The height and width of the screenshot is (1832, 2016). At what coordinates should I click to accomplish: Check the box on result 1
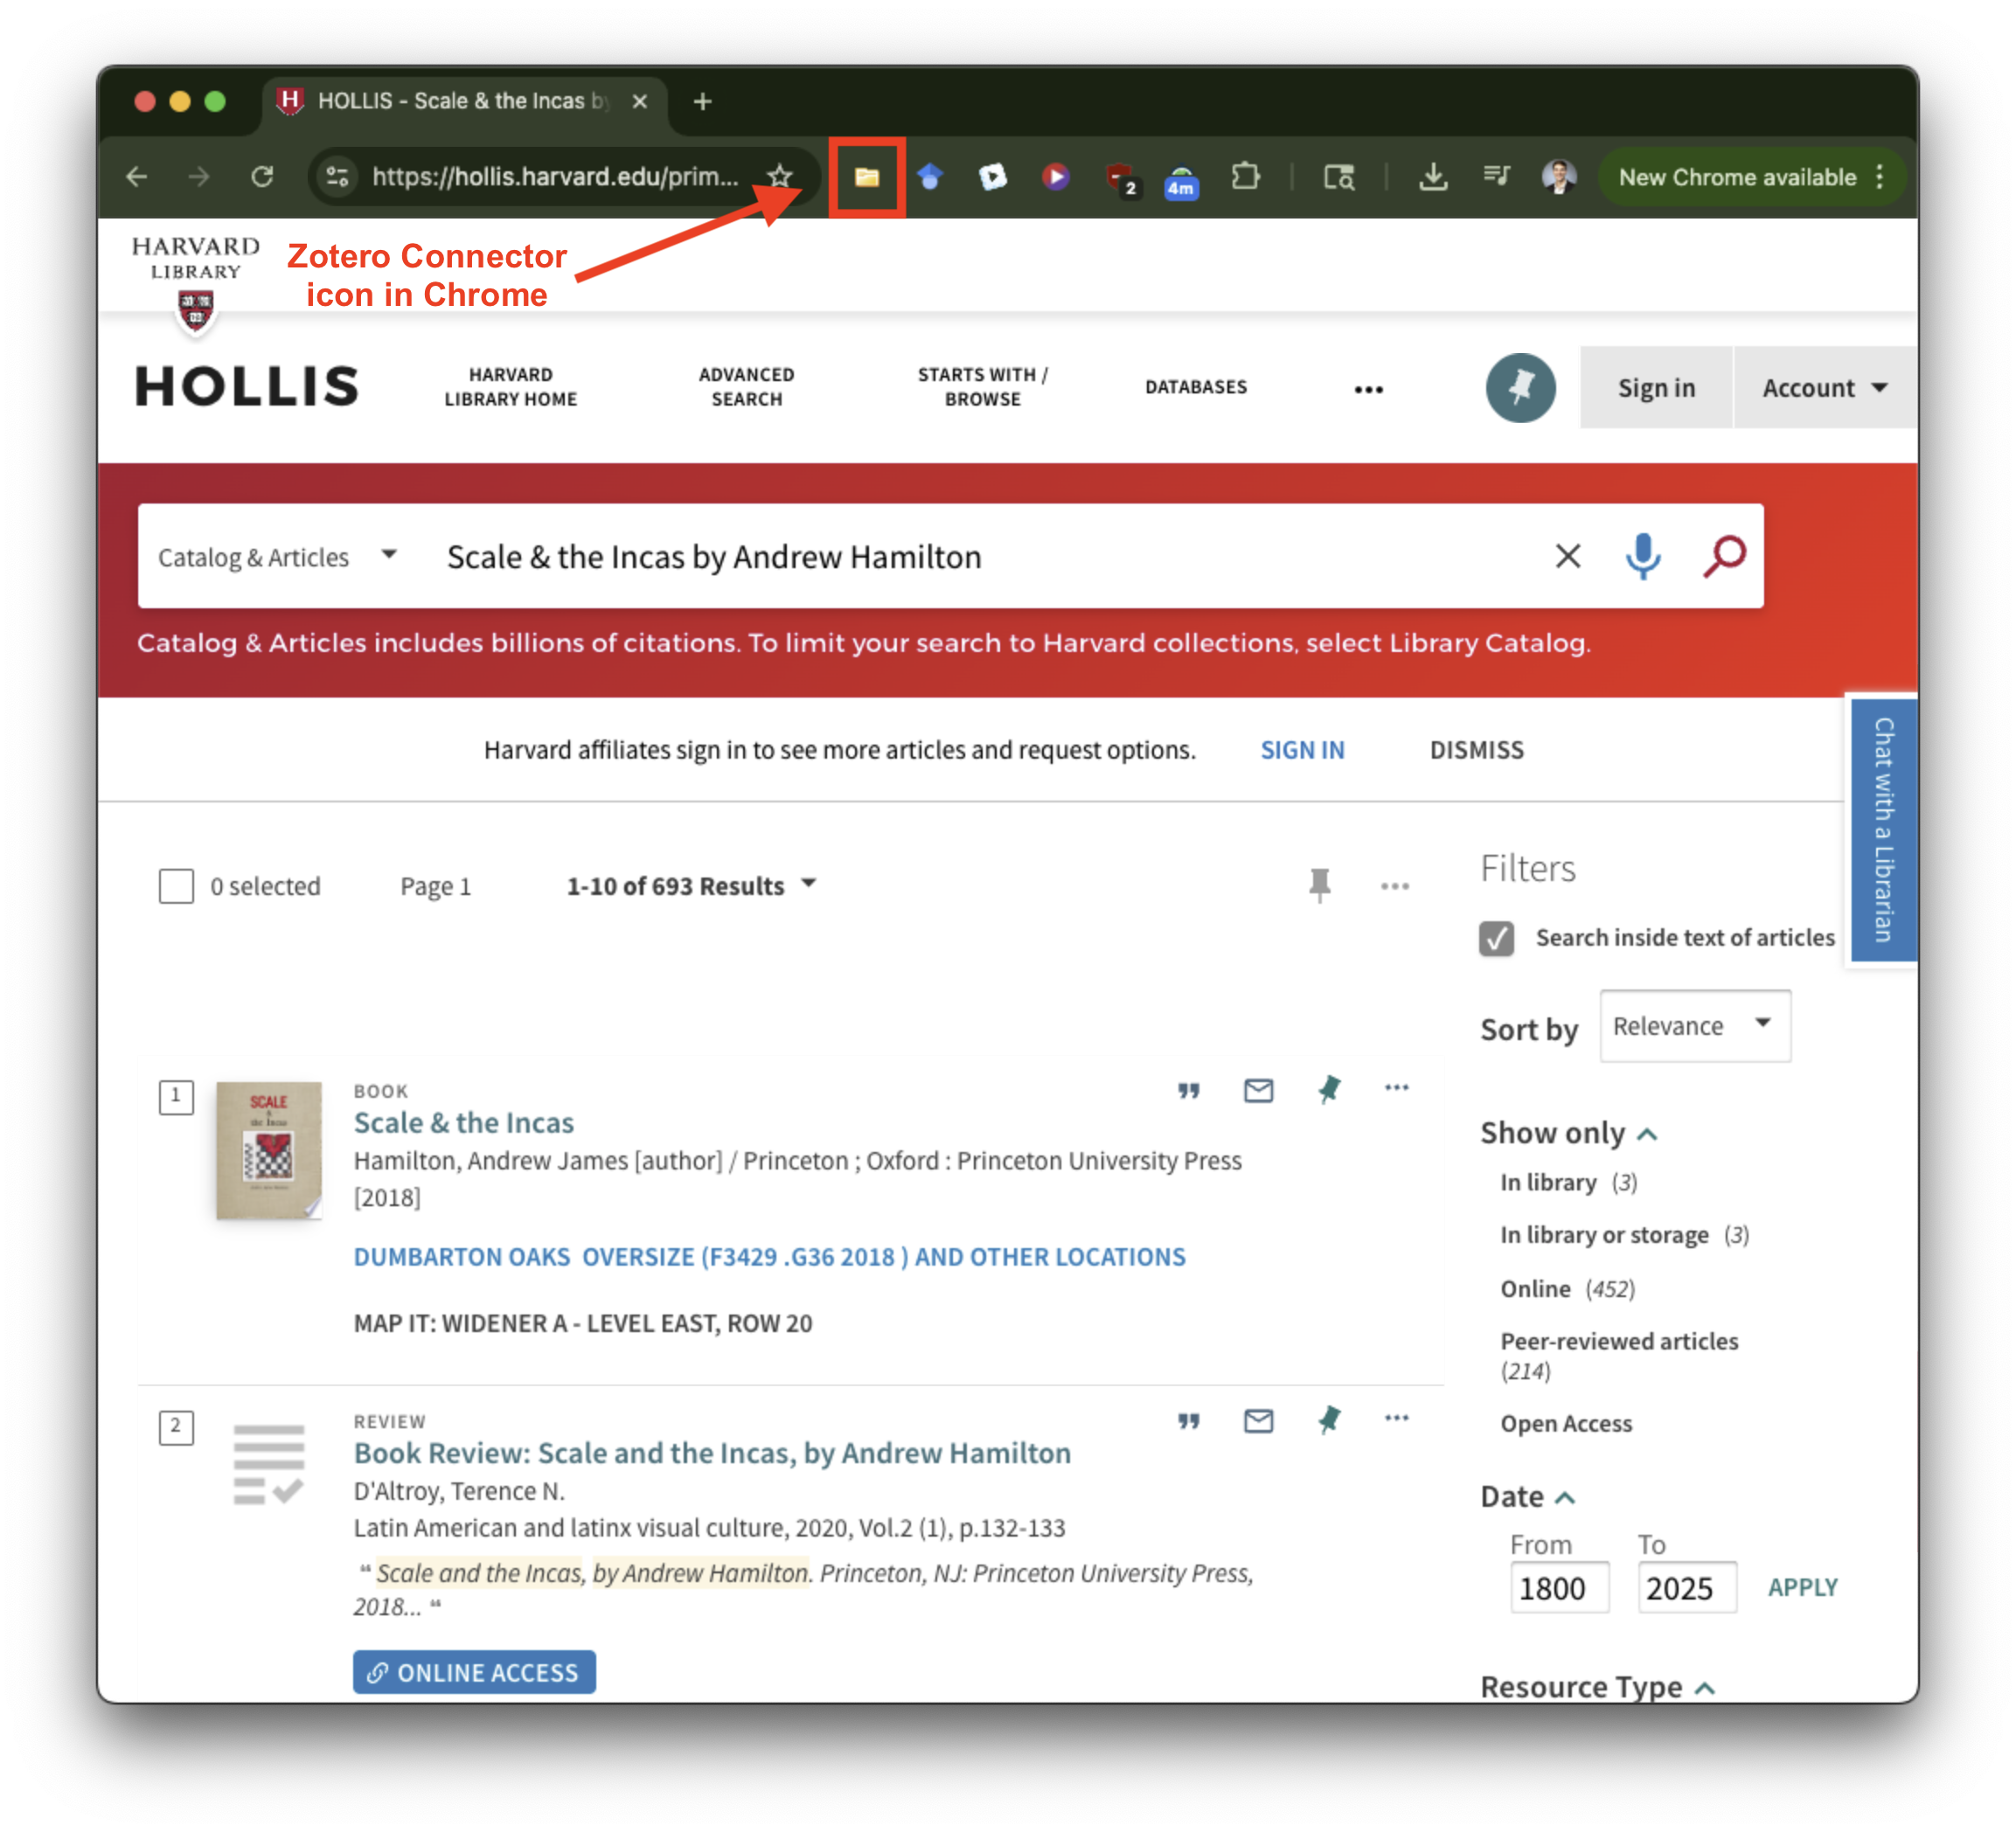tap(177, 1096)
